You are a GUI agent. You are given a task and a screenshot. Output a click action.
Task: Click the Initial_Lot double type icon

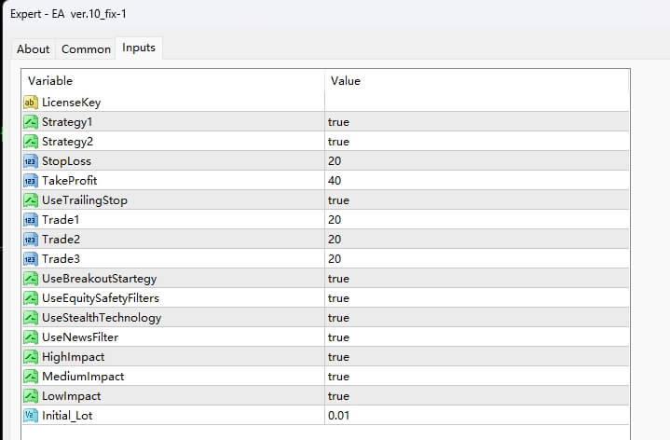[x=30, y=416]
